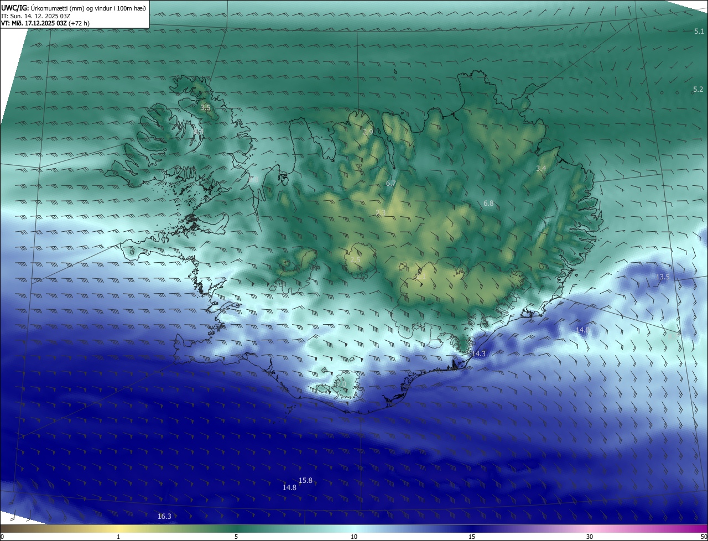Click the 30 label on the color scale
Image resolution: width=708 pixels, height=541 pixels.
tap(590, 537)
